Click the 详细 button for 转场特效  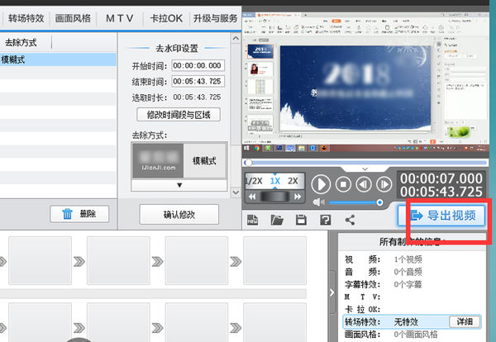[x=465, y=322]
